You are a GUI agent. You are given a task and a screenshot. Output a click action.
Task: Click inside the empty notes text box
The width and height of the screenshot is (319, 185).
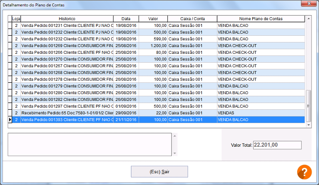(89, 144)
